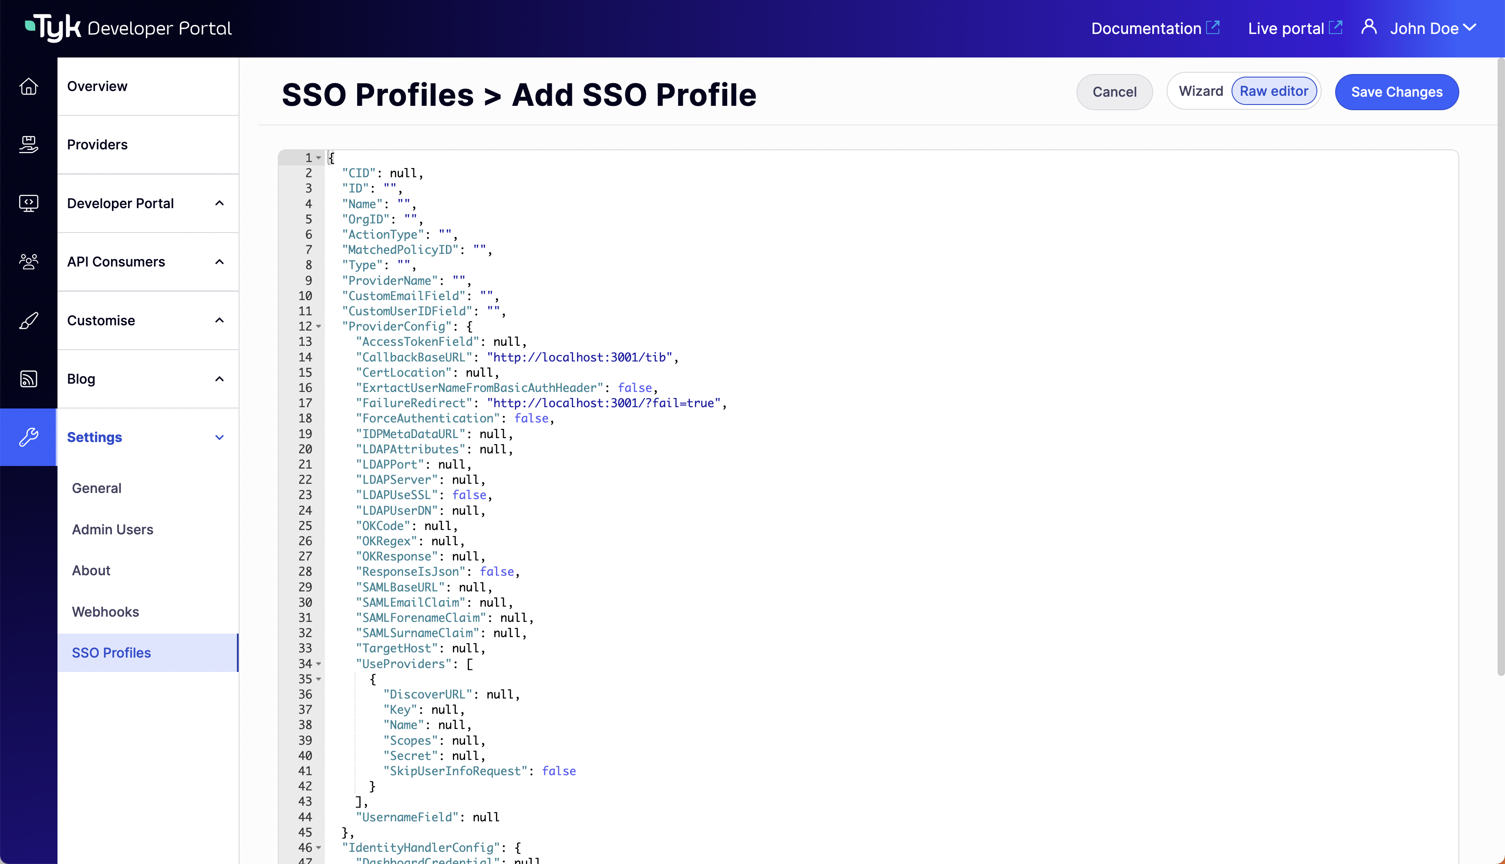Screen dimensions: 1505x864
Task: Open the API Consumers people icon
Action: point(28,262)
